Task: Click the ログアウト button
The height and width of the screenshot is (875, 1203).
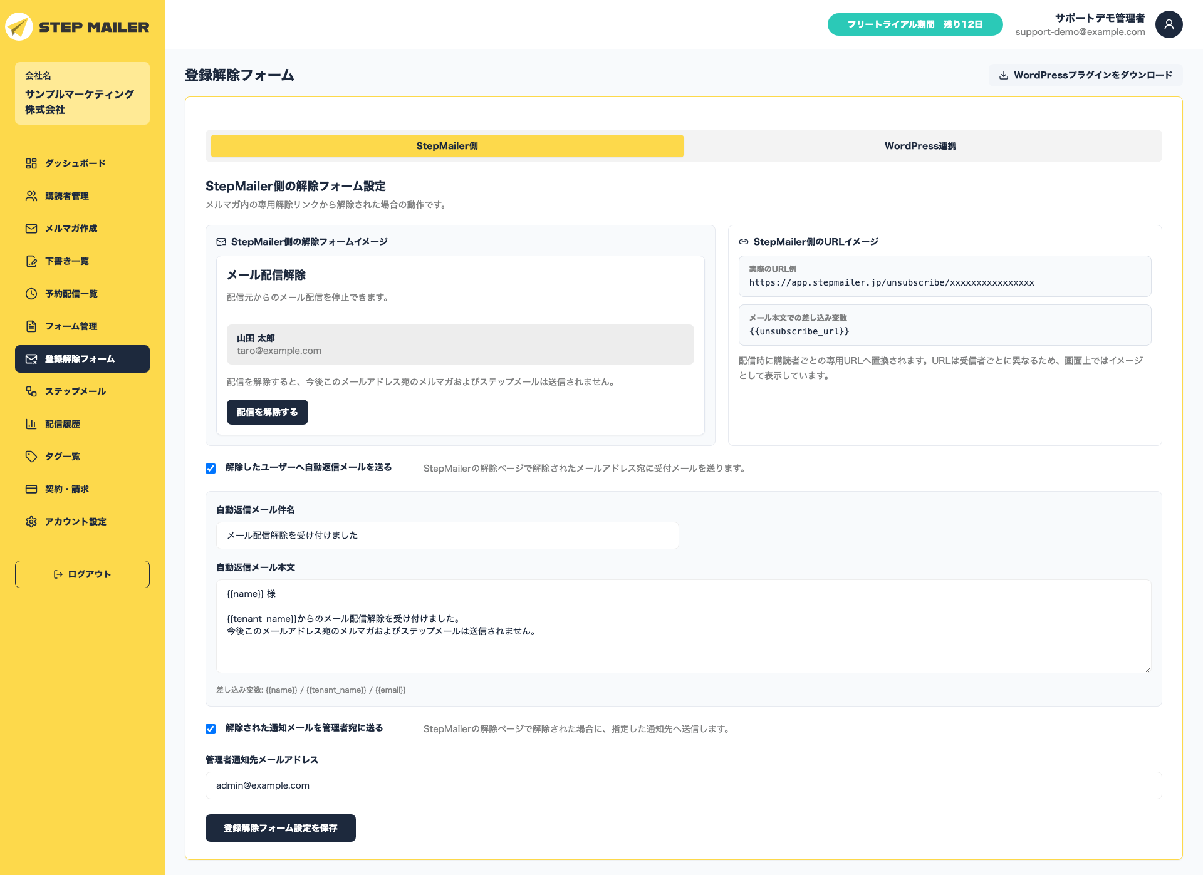Action: pyautogui.click(x=82, y=574)
